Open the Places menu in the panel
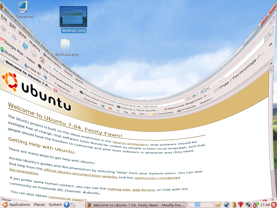 click(x=39, y=205)
